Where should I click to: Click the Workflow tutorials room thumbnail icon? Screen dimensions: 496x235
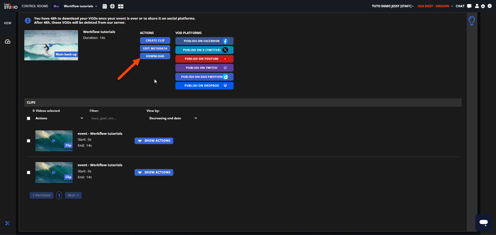pos(56,6)
